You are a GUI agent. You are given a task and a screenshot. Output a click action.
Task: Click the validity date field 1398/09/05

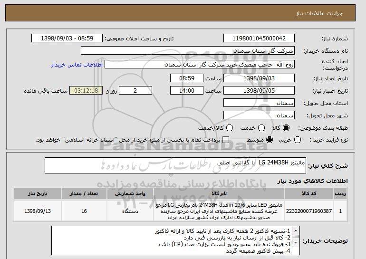tap(259, 91)
